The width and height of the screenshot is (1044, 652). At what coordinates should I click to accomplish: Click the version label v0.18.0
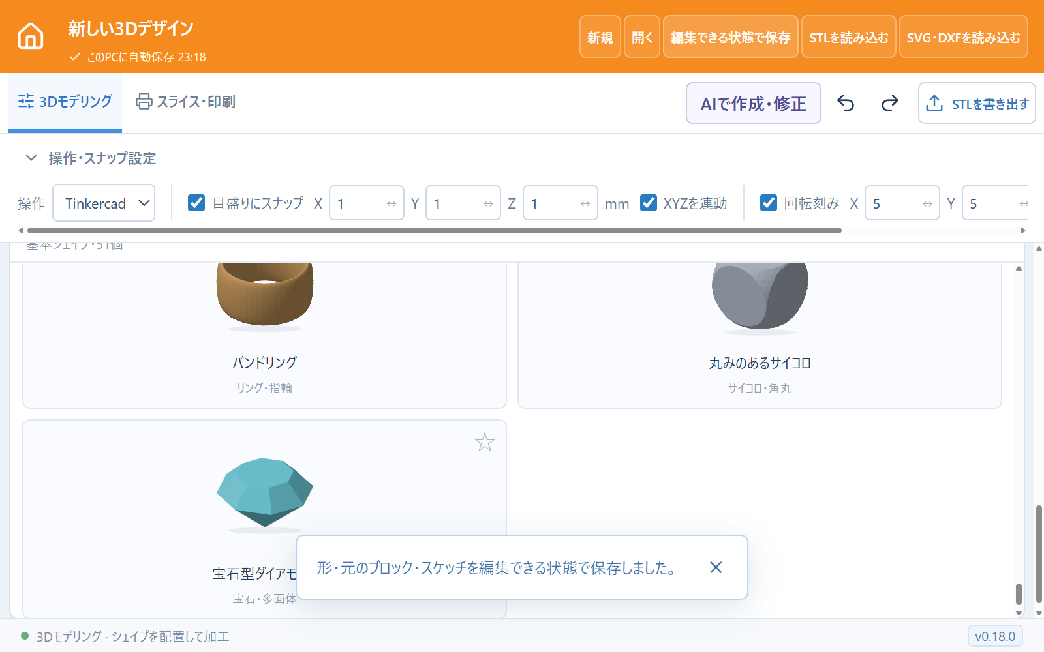[x=995, y=636]
